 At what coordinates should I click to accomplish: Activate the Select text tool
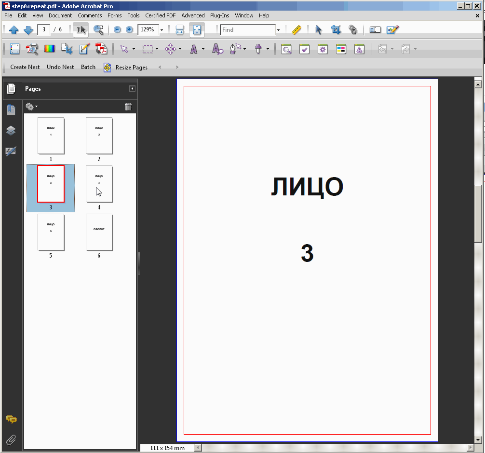click(x=81, y=30)
